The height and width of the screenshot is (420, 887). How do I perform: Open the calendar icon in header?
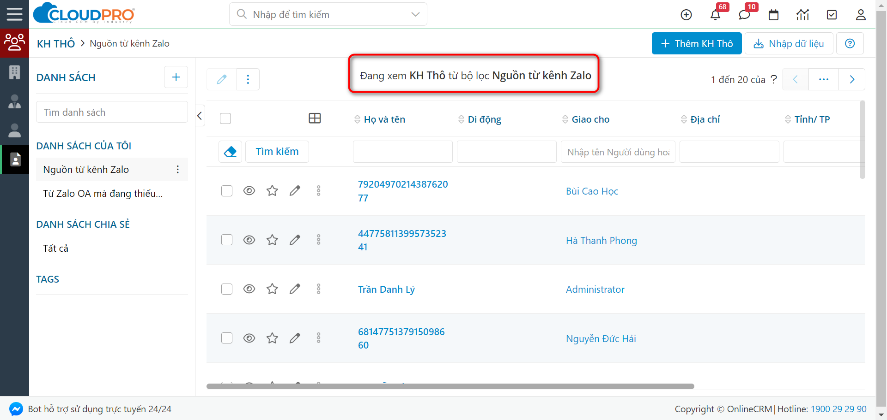click(773, 15)
